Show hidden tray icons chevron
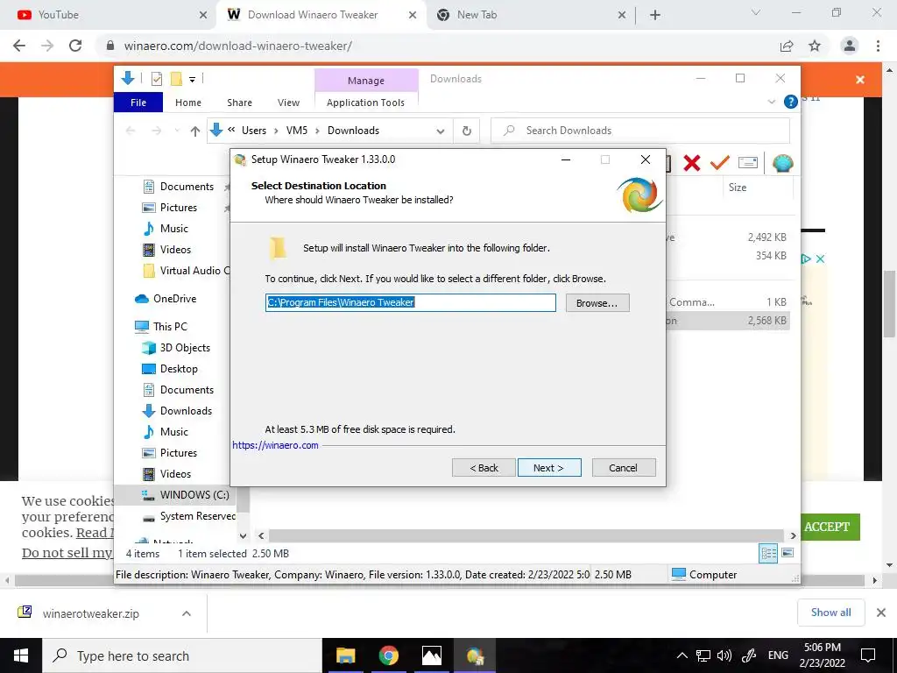This screenshot has height=673, width=897. tap(682, 655)
